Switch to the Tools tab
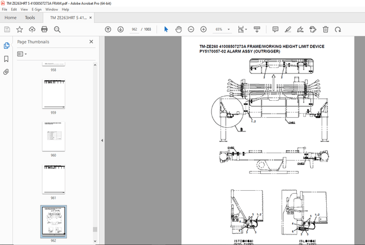The height and width of the screenshot is (245, 365). point(30,18)
